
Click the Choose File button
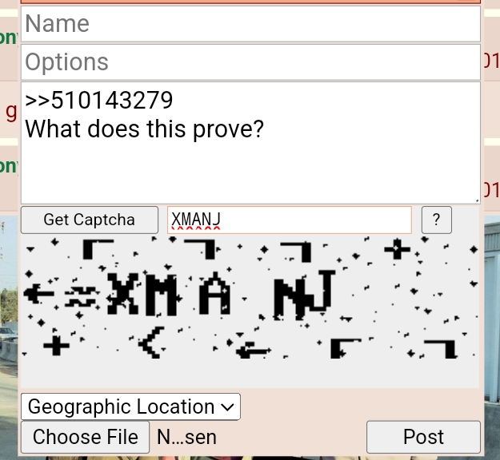click(x=85, y=437)
